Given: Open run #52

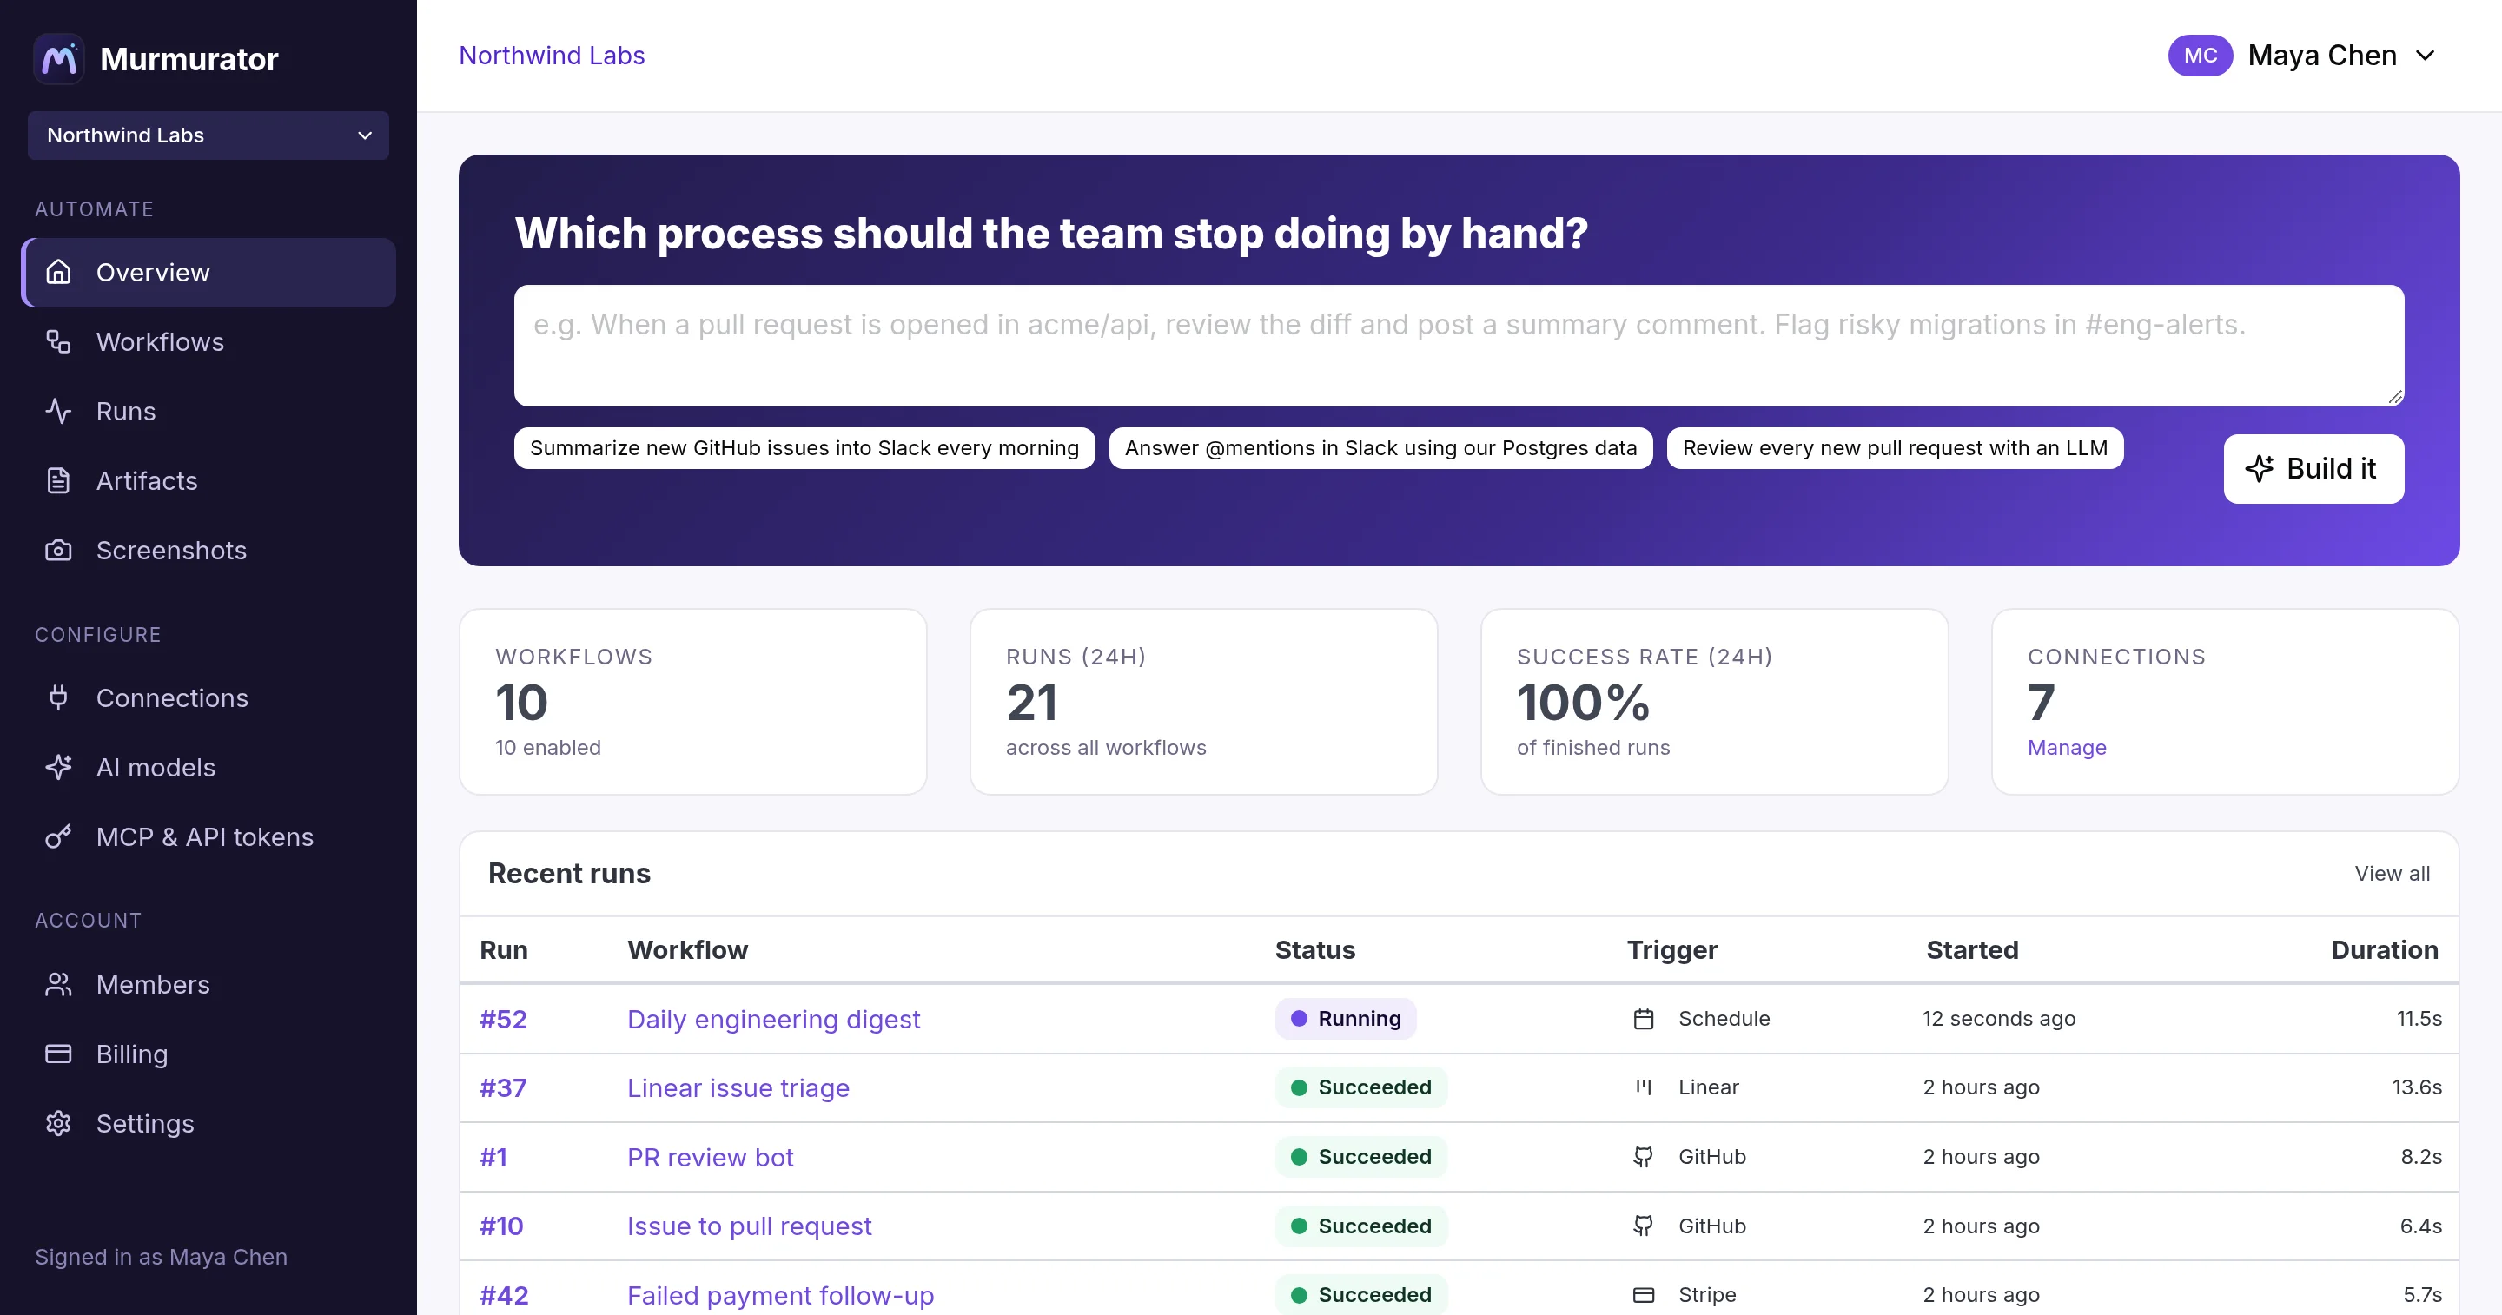Looking at the screenshot, I should [x=503, y=1019].
